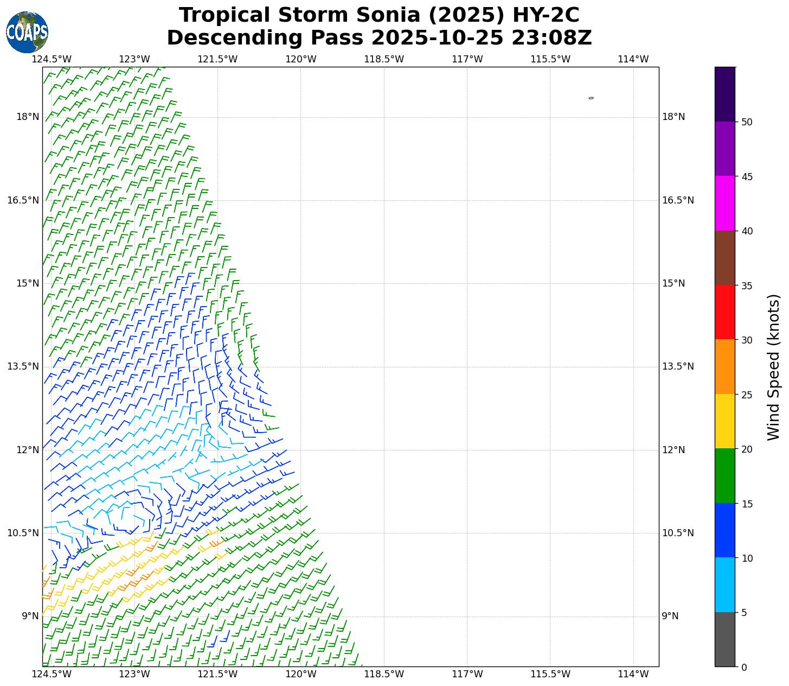Click the 9°N label on the left axis

[x=30, y=616]
